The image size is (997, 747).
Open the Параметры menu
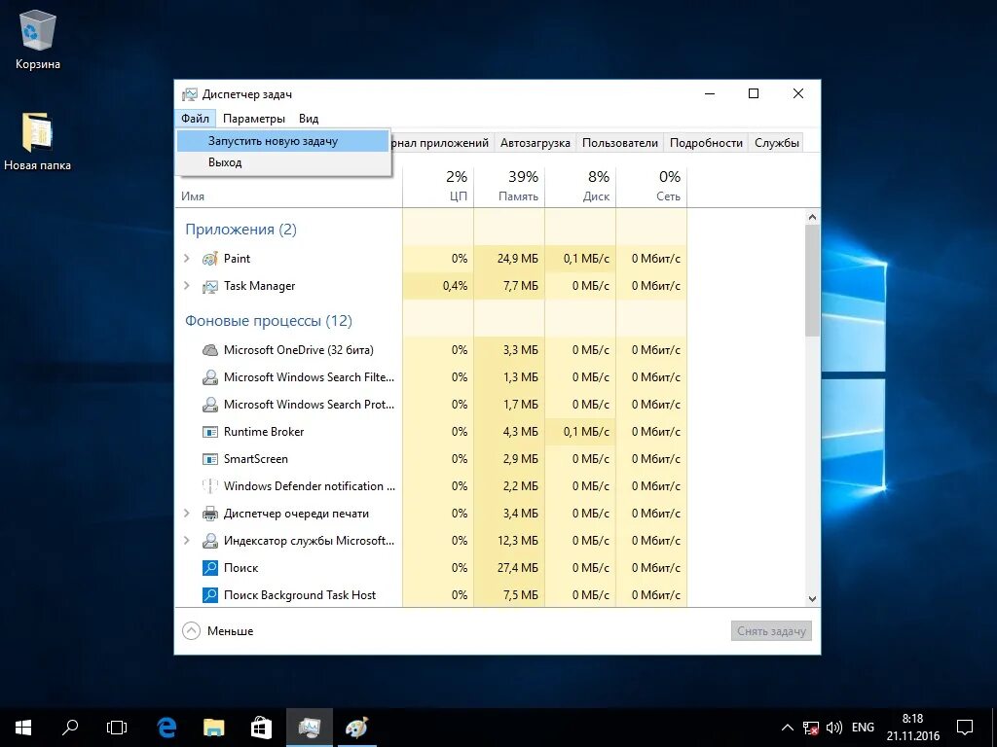point(254,119)
